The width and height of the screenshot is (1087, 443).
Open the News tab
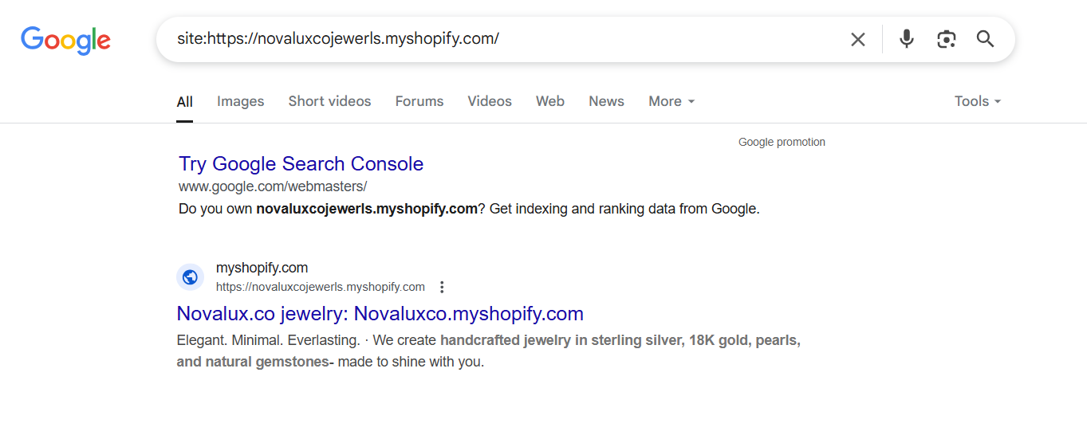pos(606,101)
